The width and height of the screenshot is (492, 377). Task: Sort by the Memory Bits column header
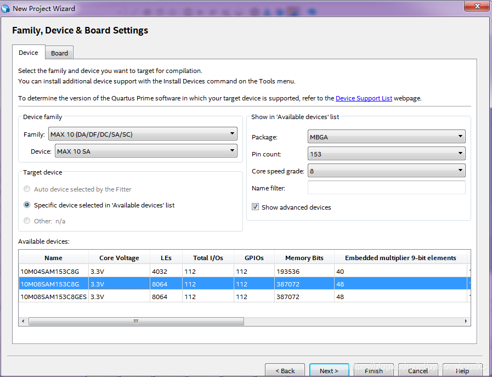point(304,258)
